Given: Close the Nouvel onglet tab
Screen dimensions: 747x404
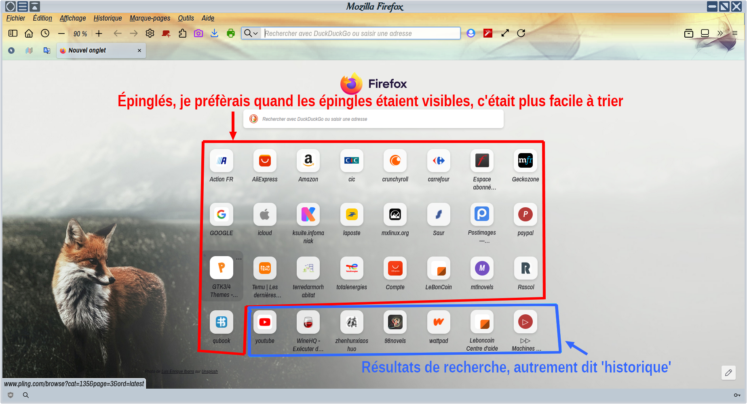Looking at the screenshot, I should tap(139, 50).
